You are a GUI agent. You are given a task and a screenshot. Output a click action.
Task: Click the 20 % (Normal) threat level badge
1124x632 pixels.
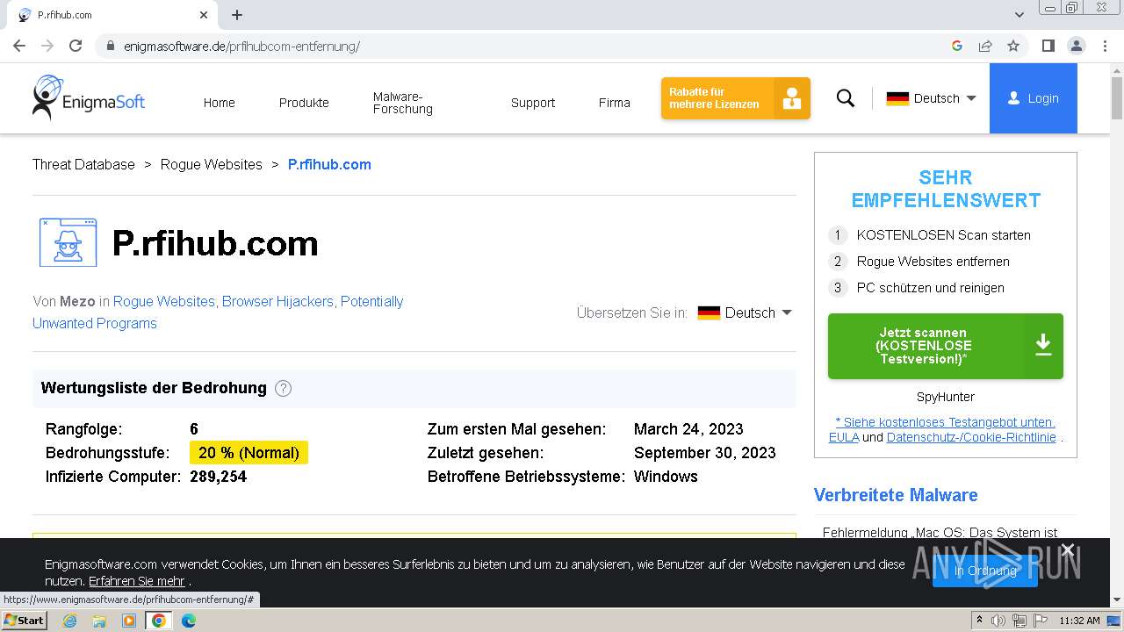pyautogui.click(x=249, y=453)
